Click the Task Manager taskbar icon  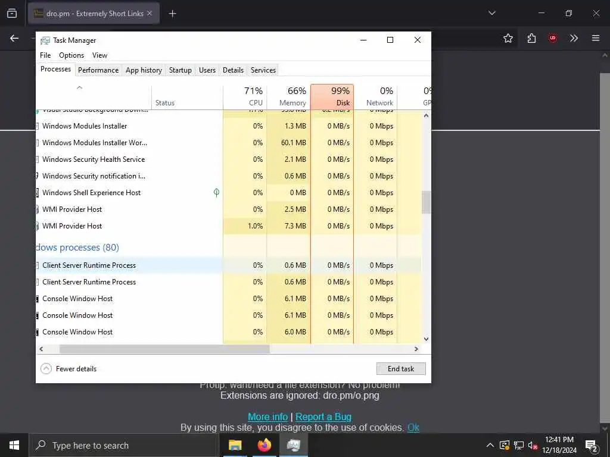point(293,445)
